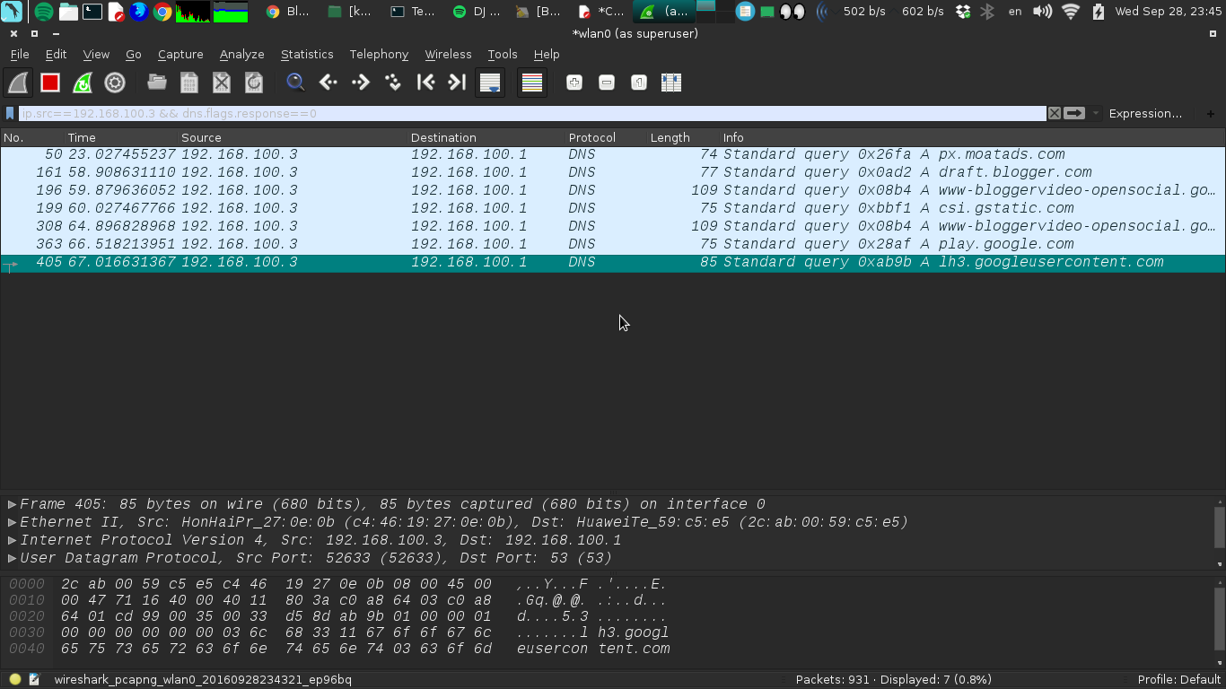Click the zoom out text icon
This screenshot has height=689, width=1226.
click(607, 83)
